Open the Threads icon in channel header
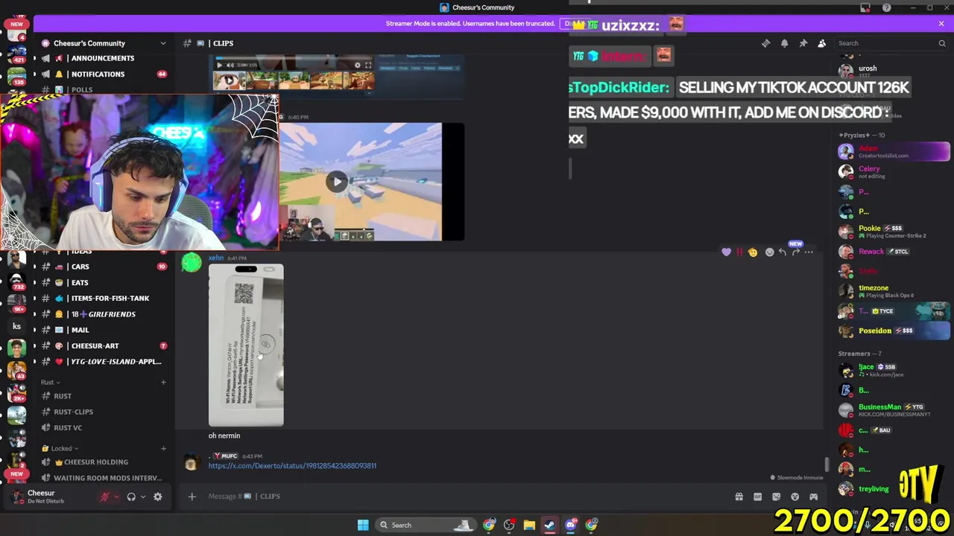 (x=765, y=43)
